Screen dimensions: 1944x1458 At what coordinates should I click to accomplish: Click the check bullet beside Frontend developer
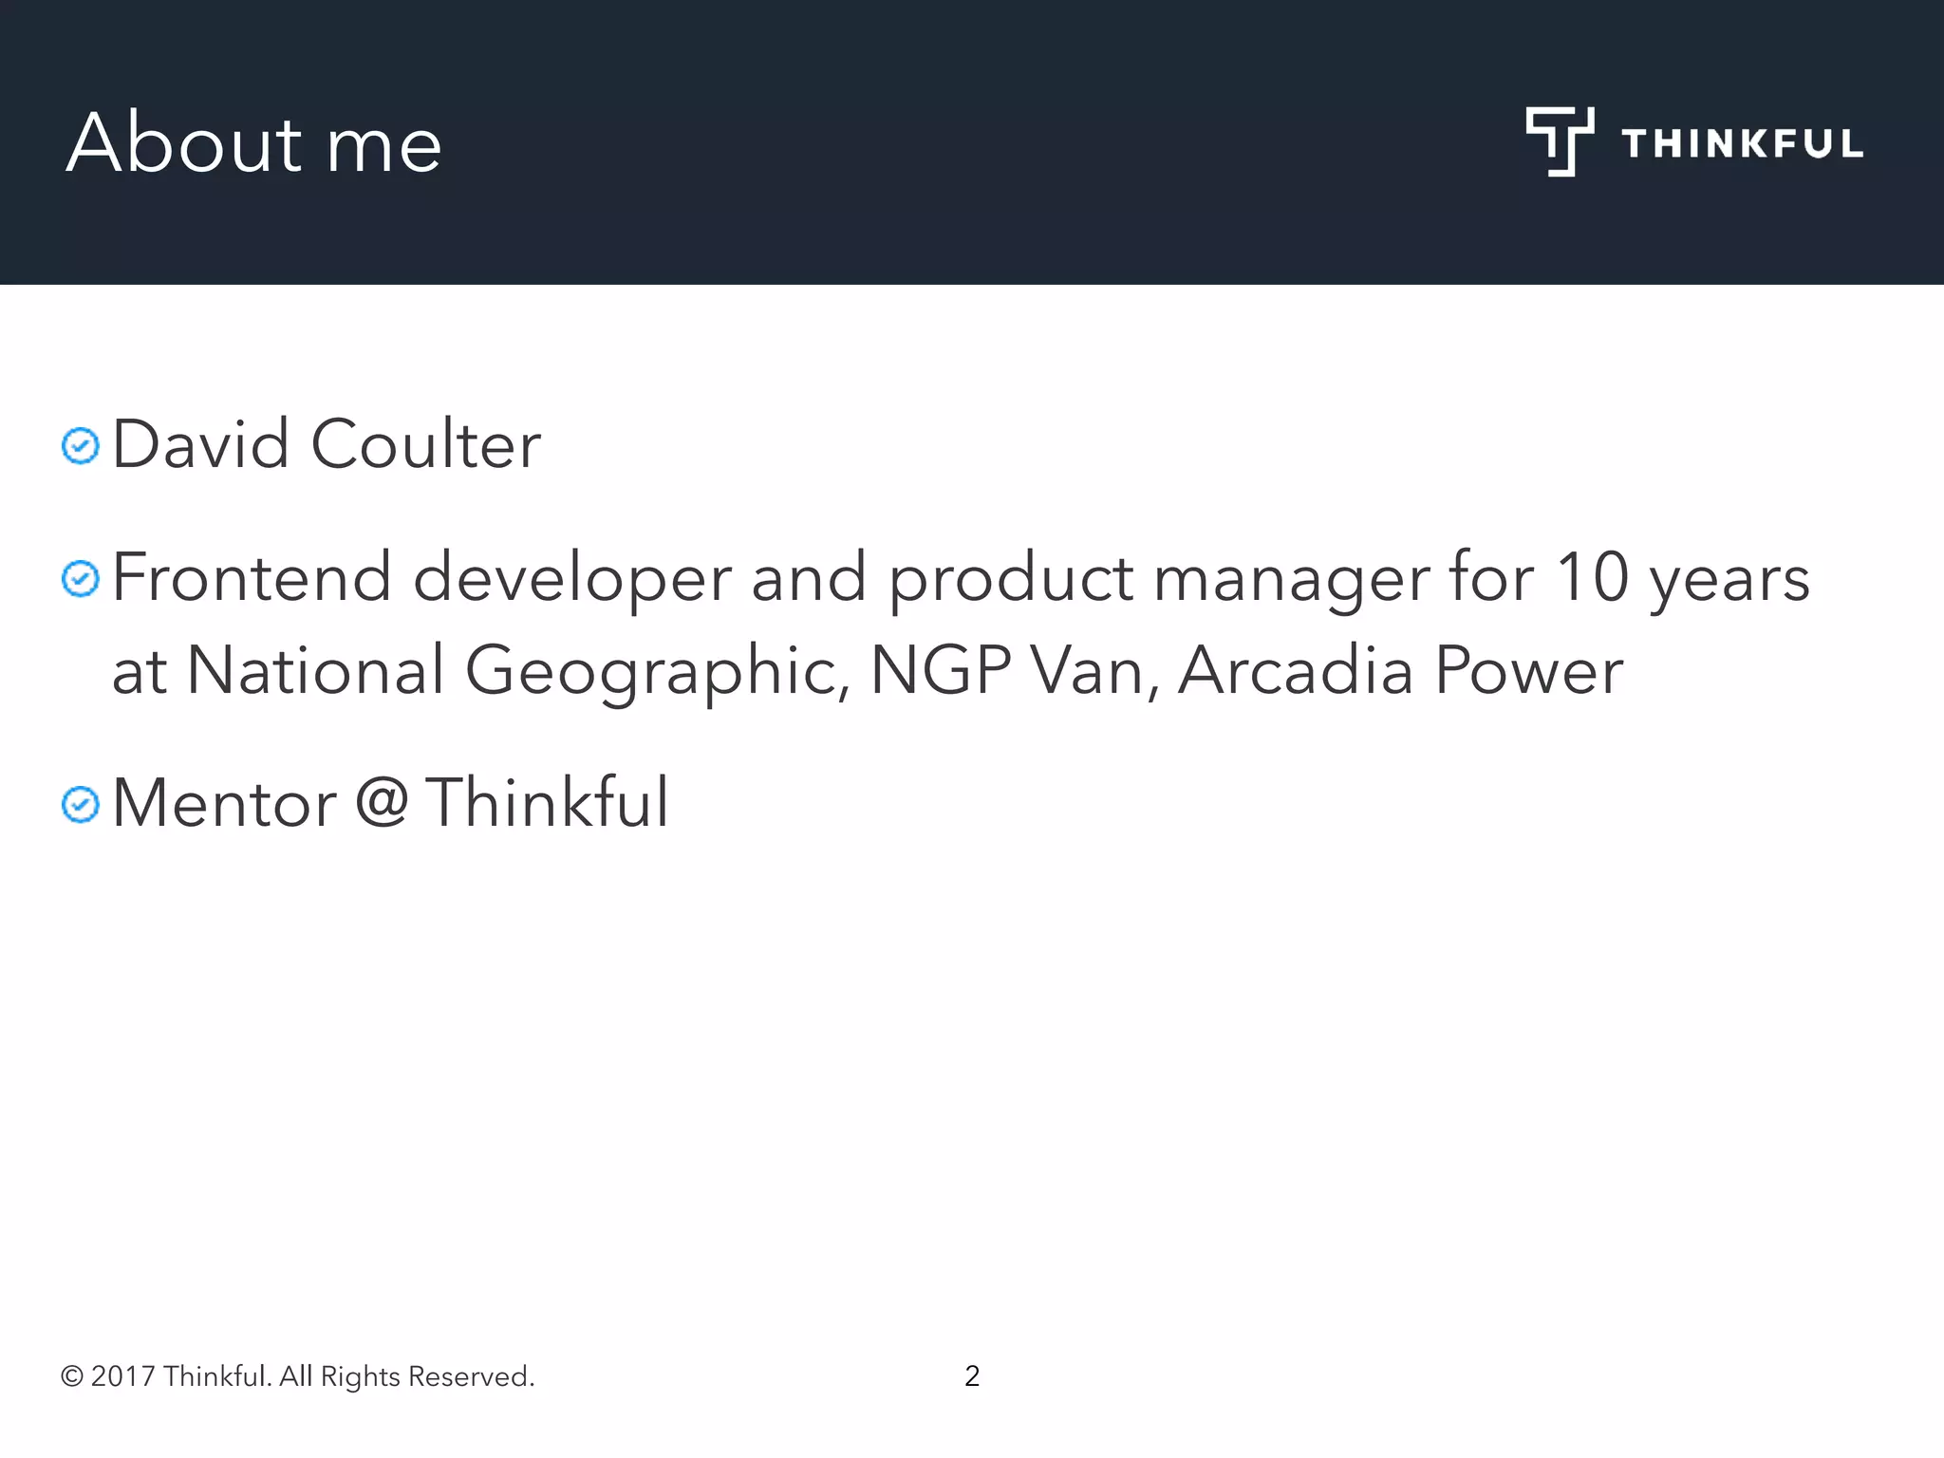(x=81, y=579)
